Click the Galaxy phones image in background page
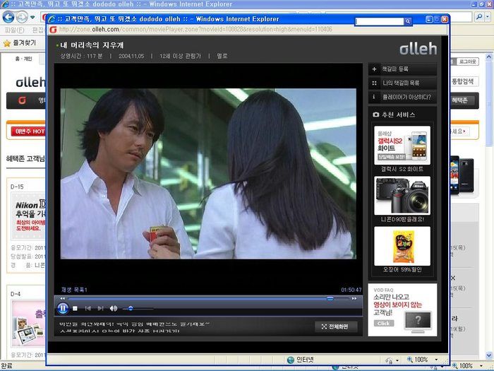This screenshot has width=494, height=371. tap(462, 175)
